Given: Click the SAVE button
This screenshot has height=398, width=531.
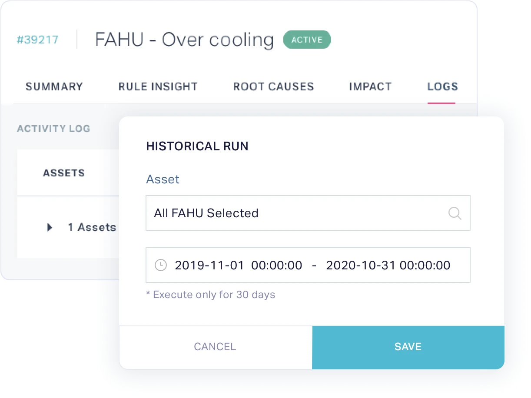Looking at the screenshot, I should 408,347.
